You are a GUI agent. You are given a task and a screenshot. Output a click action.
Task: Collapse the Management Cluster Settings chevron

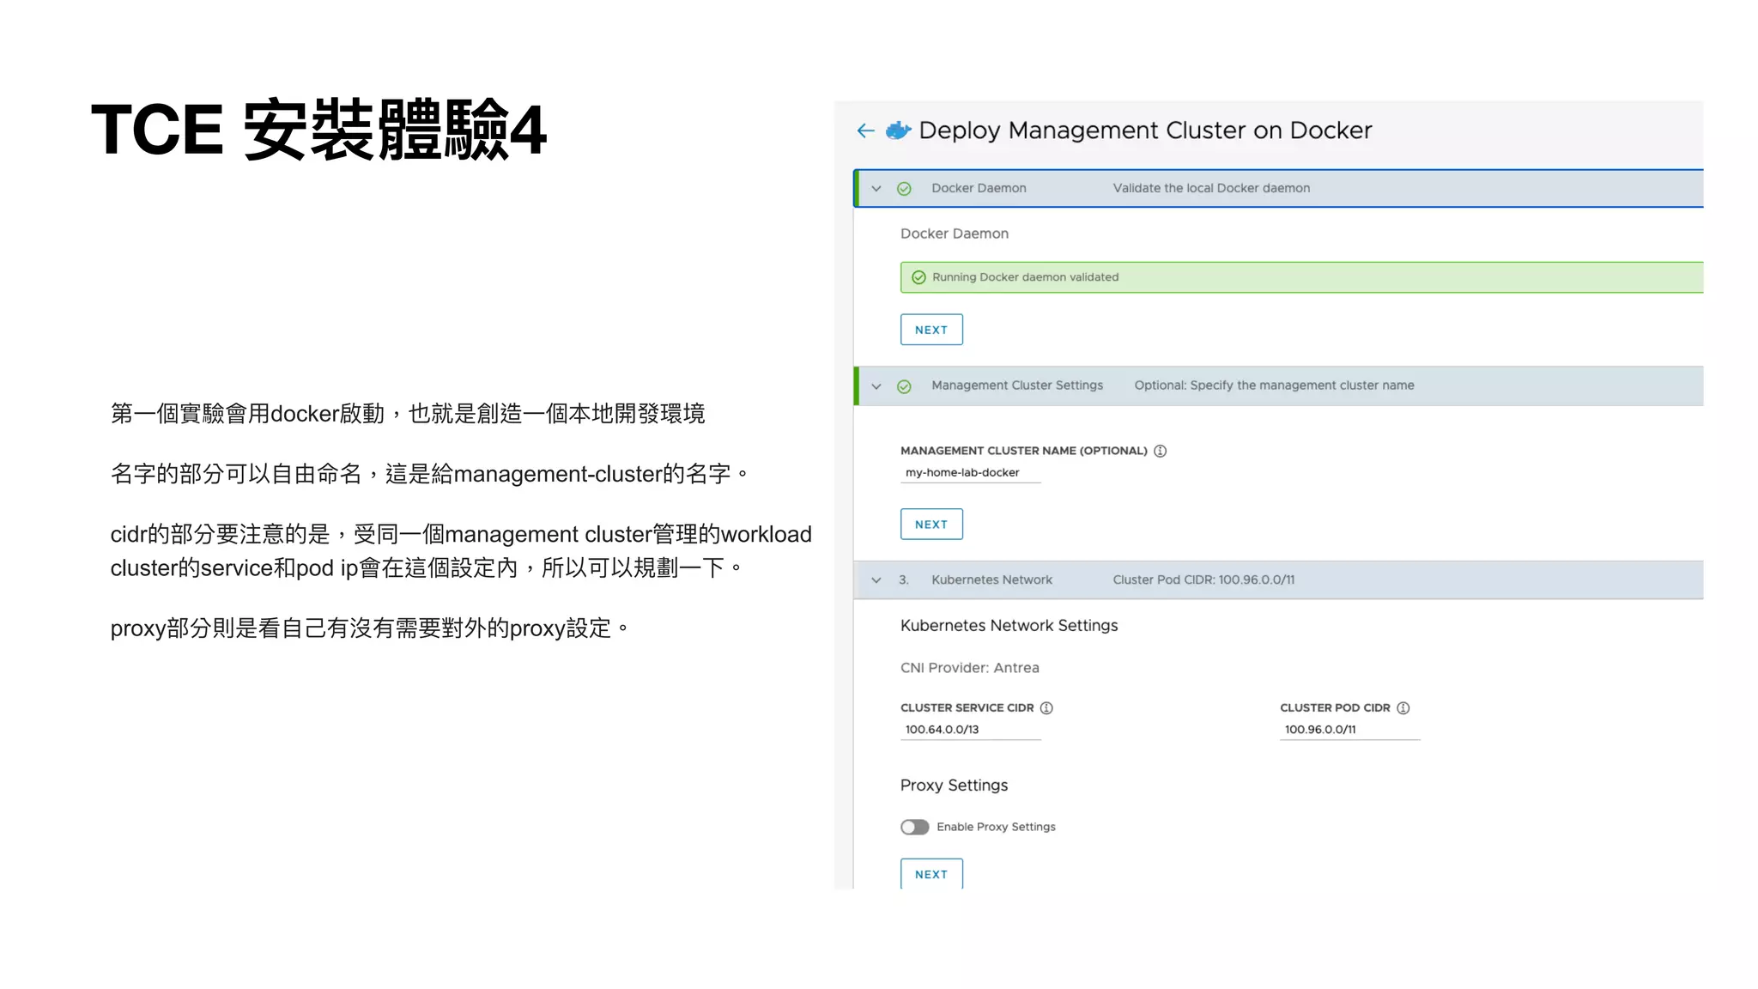876,386
